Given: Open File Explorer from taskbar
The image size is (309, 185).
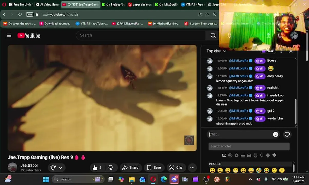Looking at the screenshot, I should (x=132, y=179).
